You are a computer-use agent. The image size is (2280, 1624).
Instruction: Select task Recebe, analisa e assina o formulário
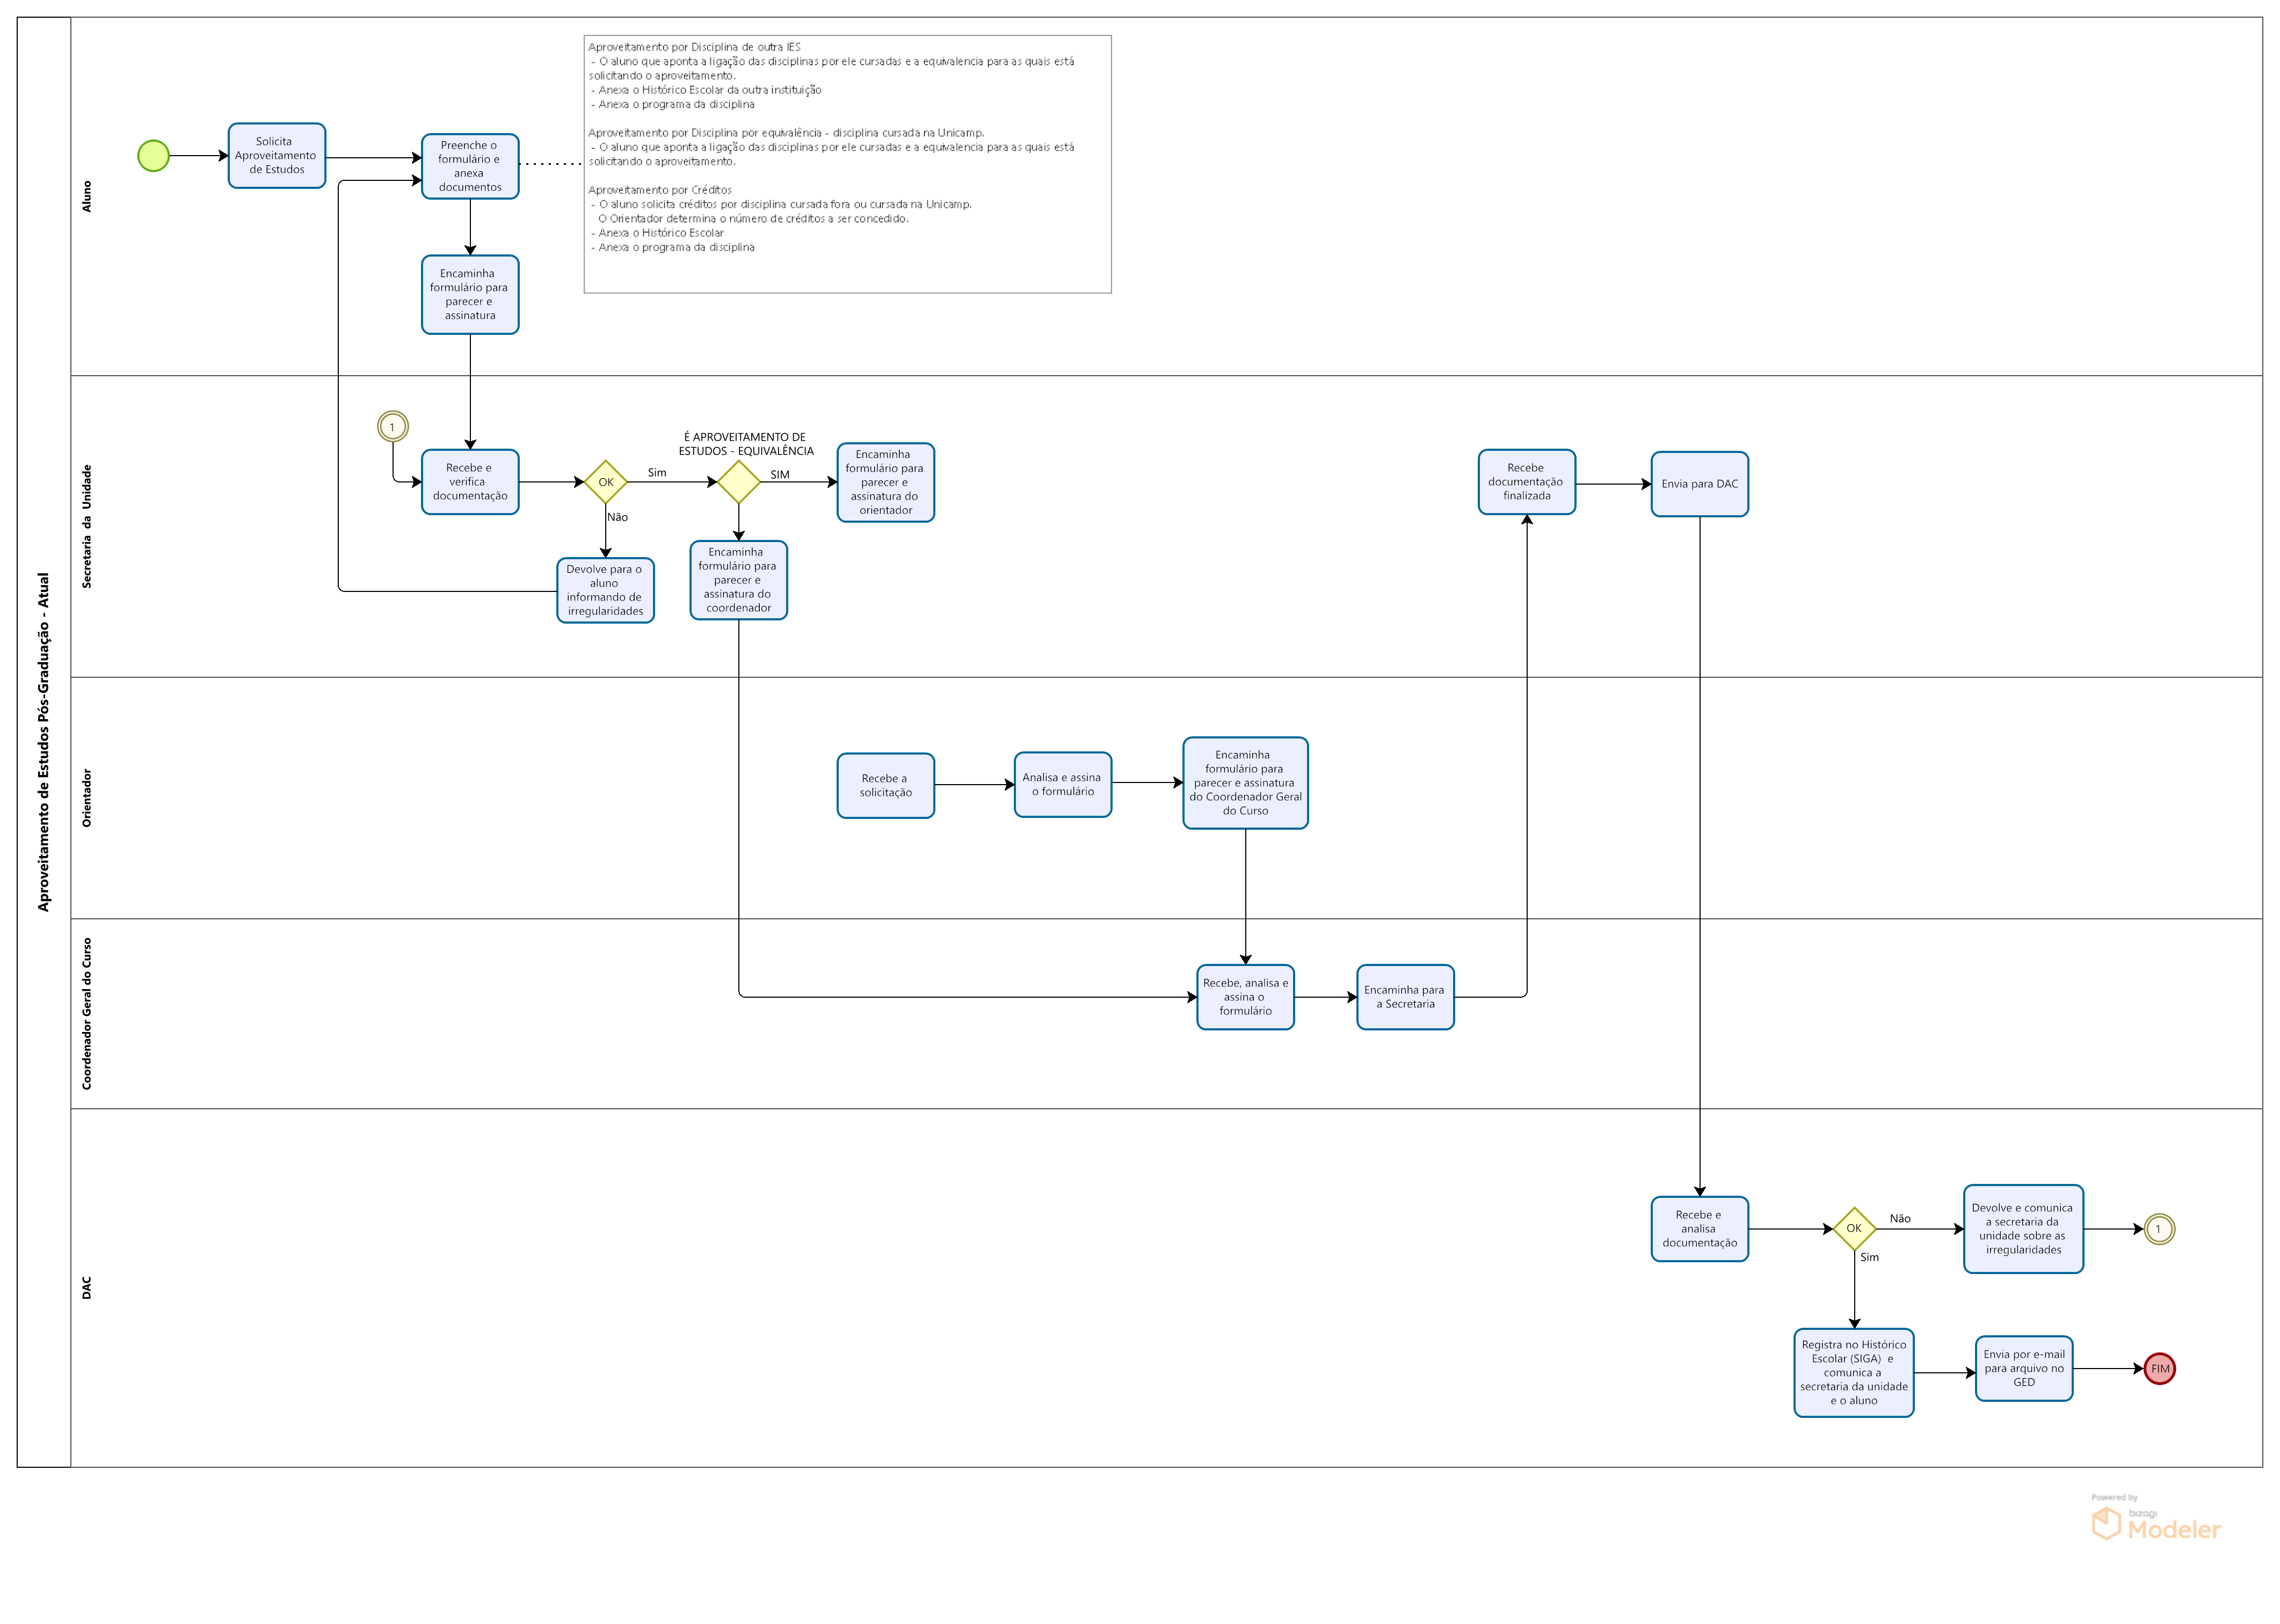click(x=1245, y=997)
